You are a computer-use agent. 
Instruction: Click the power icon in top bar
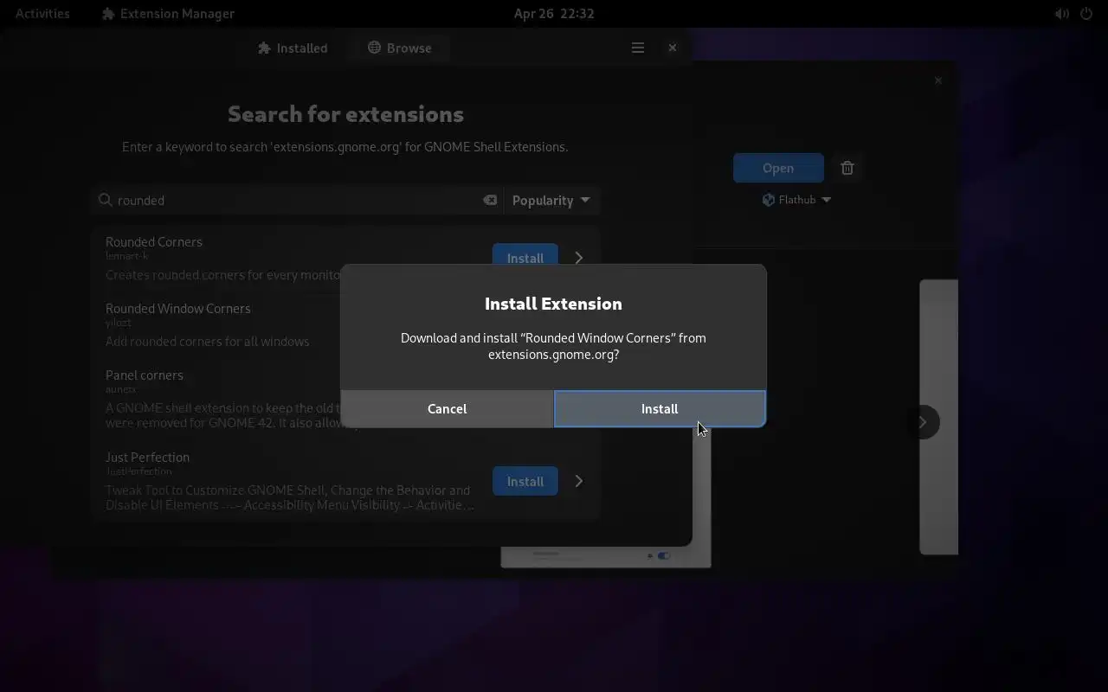(1086, 13)
